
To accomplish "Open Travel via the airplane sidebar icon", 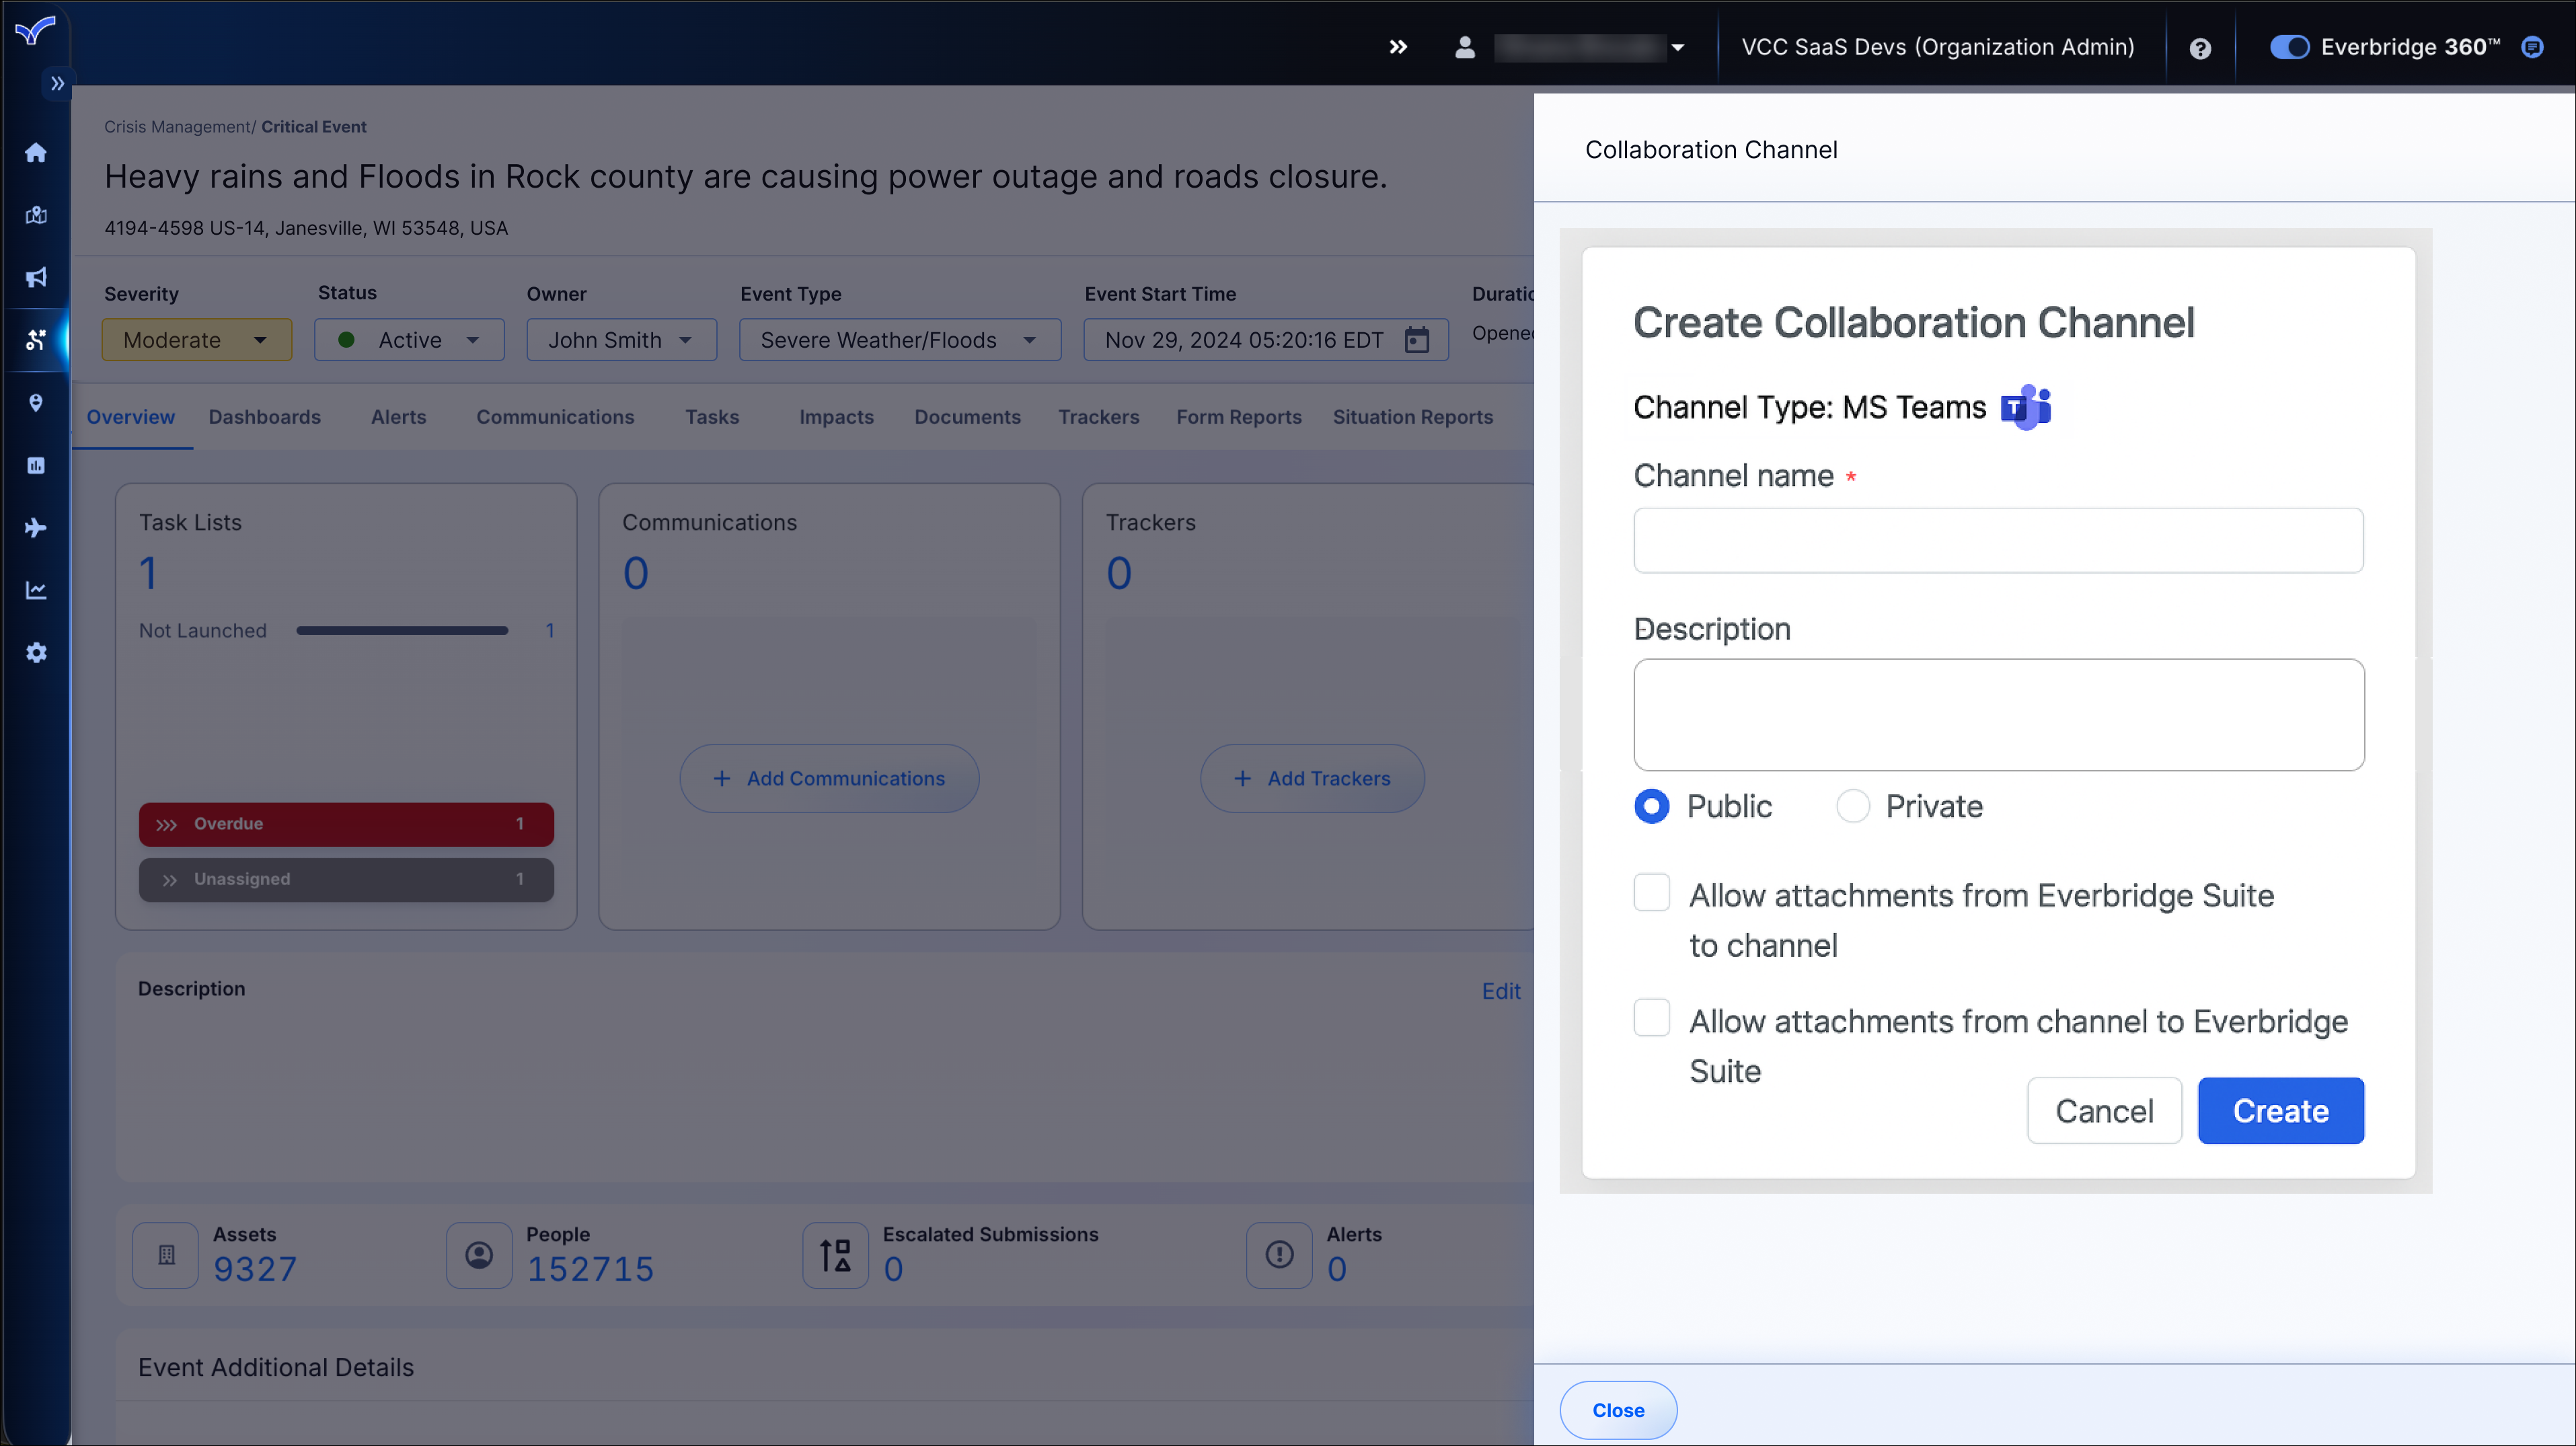I will 36,527.
